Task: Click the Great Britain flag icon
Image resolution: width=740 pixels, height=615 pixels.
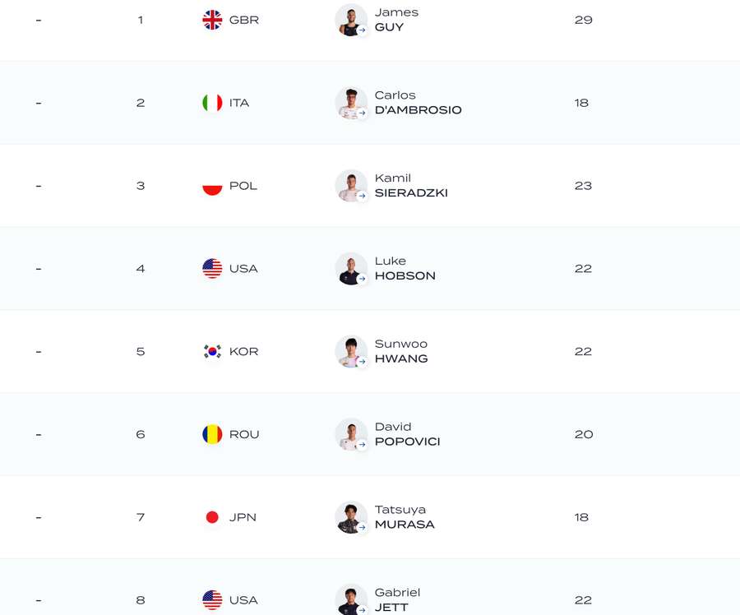Action: point(212,20)
